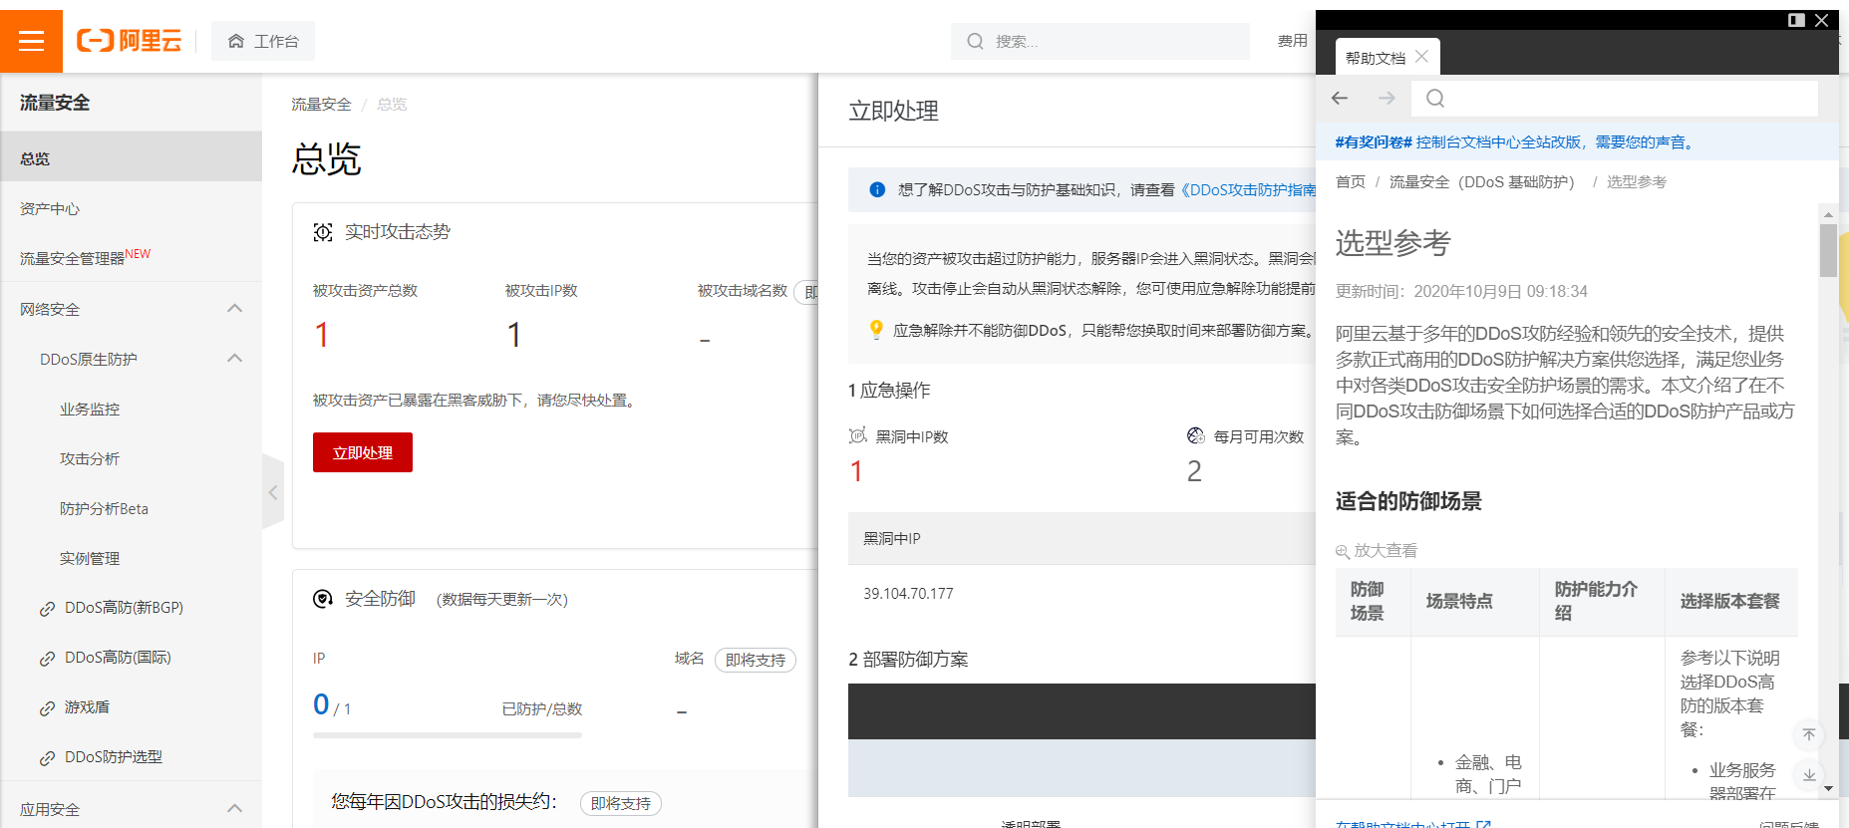This screenshot has height=828, width=1849.
Task: Click 选择版本套餐 table header
Action: (1730, 601)
